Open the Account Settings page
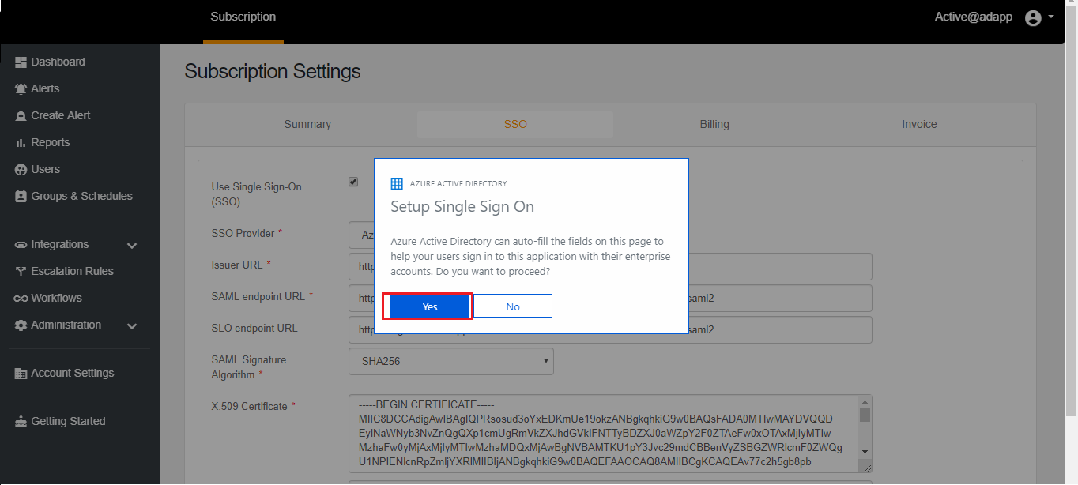 73,373
